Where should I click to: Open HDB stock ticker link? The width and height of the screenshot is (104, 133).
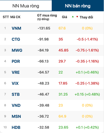[16, 127]
